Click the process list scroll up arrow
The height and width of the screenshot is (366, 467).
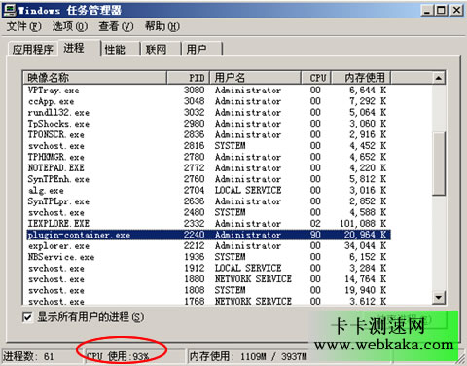[438, 78]
